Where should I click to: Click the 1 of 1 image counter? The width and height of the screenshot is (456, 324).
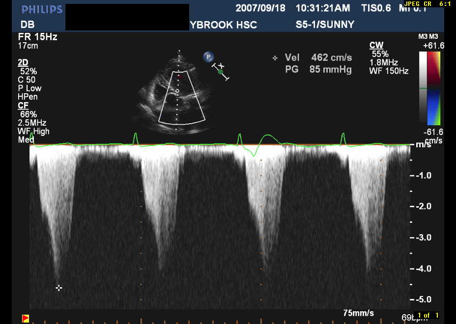click(x=427, y=315)
